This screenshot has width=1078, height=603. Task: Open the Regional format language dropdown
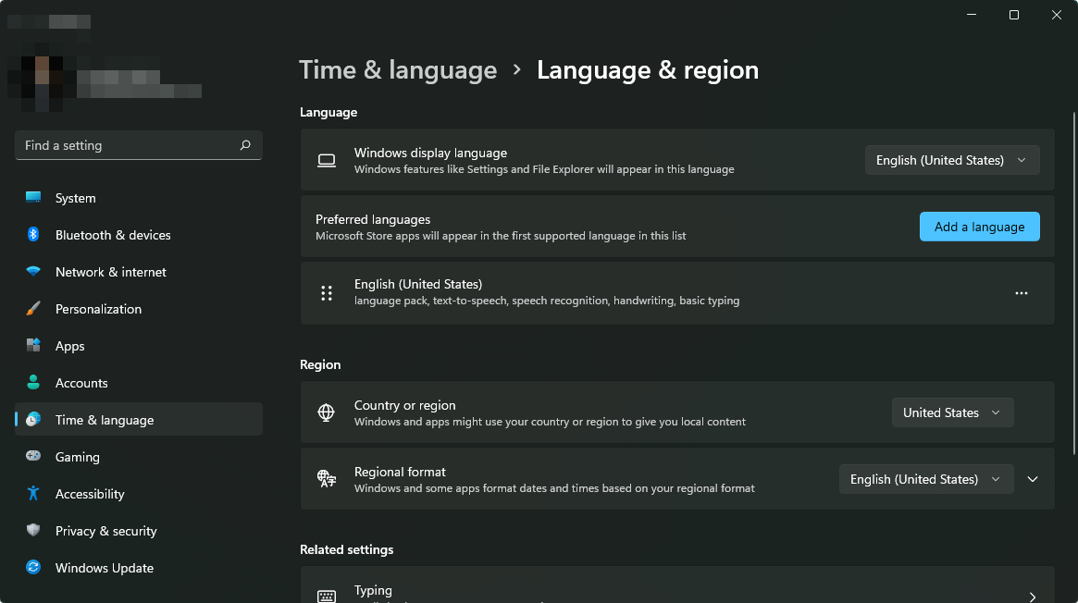click(926, 479)
